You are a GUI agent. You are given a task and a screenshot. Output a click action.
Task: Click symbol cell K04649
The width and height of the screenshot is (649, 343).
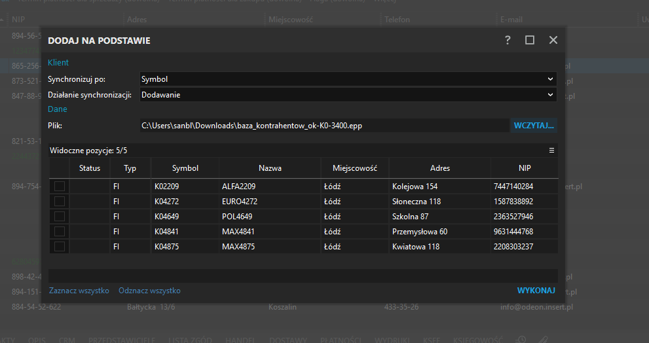click(185, 217)
